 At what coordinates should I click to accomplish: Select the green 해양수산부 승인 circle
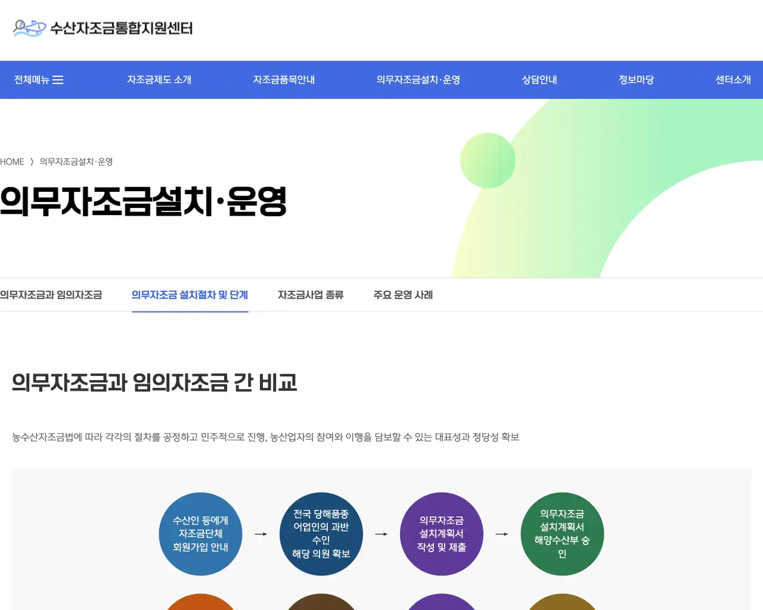[562, 534]
